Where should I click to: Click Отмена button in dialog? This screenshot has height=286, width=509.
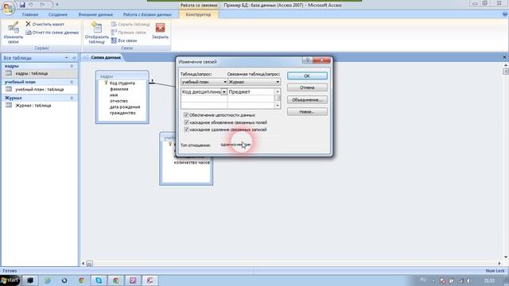[307, 87]
